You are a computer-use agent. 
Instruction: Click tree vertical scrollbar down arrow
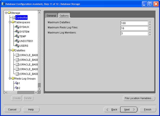[39, 89]
